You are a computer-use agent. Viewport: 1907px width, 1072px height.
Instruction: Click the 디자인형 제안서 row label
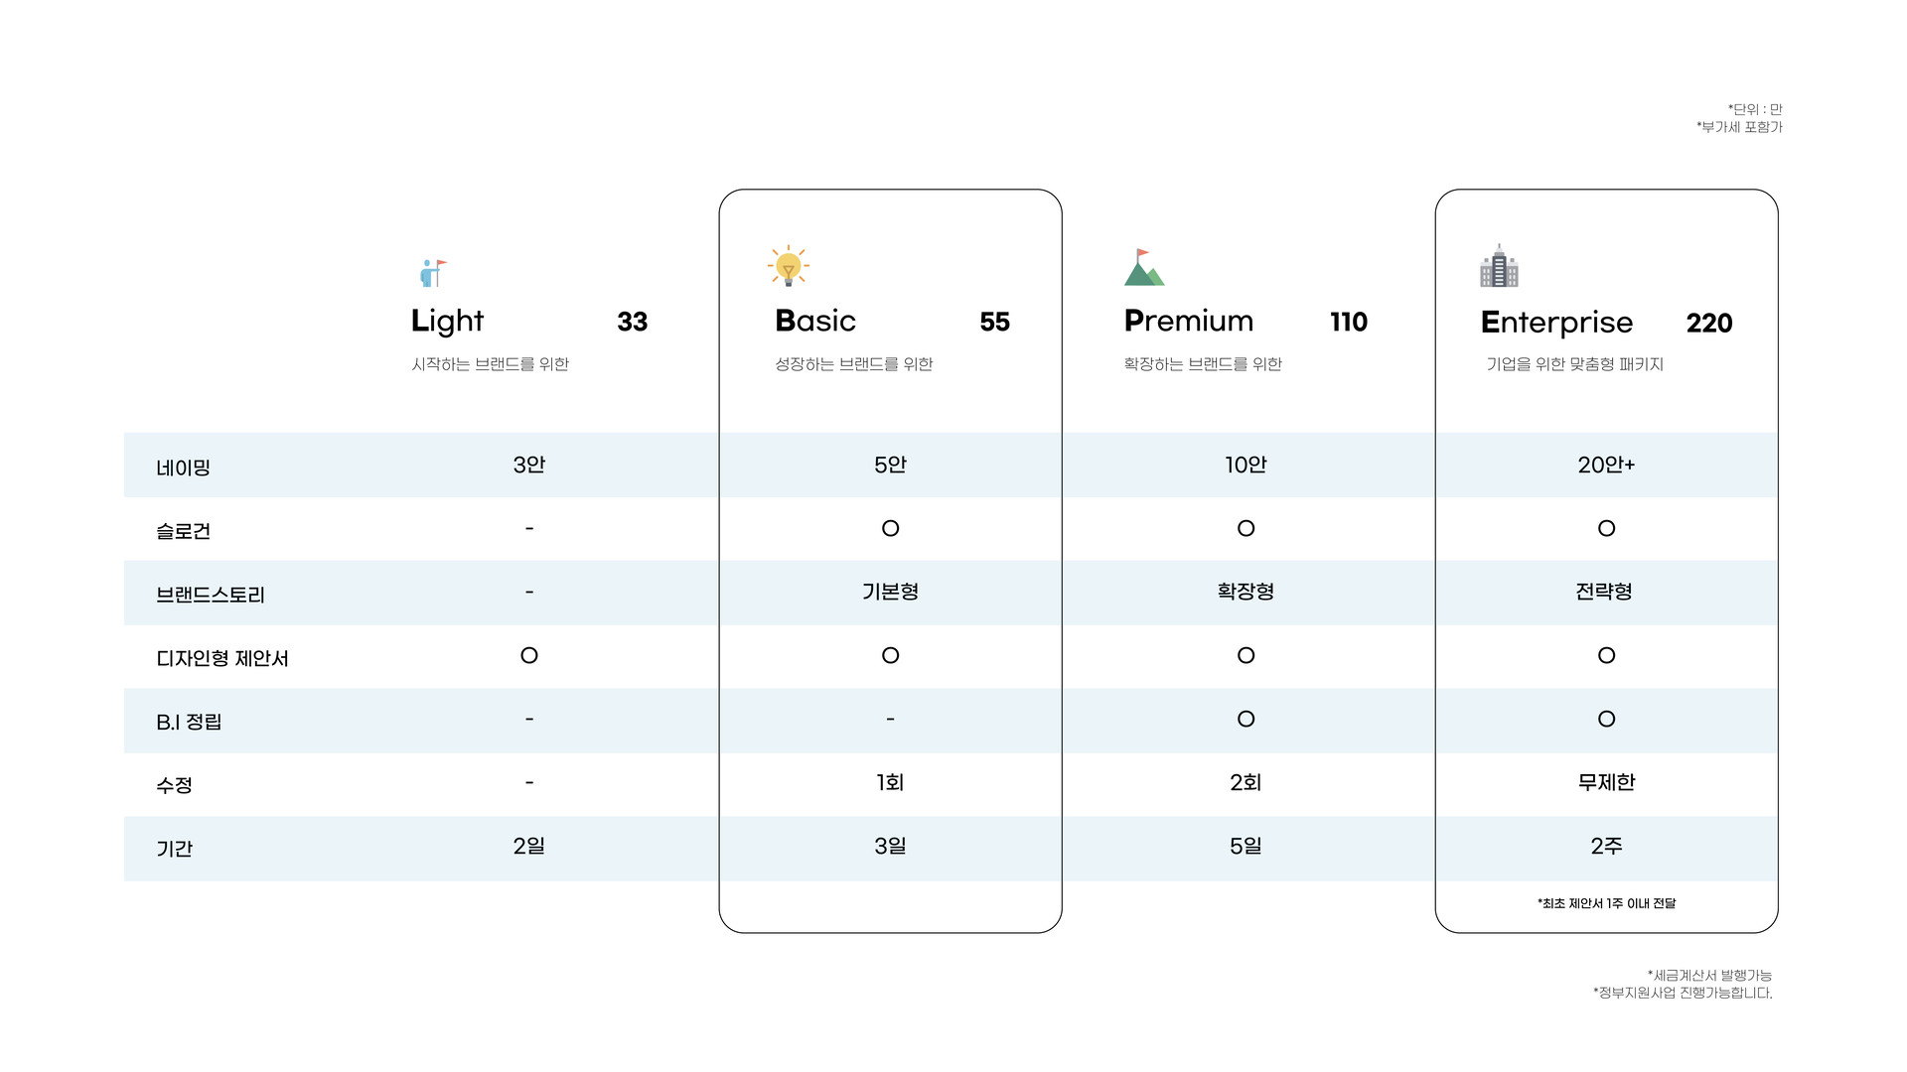[x=222, y=658]
